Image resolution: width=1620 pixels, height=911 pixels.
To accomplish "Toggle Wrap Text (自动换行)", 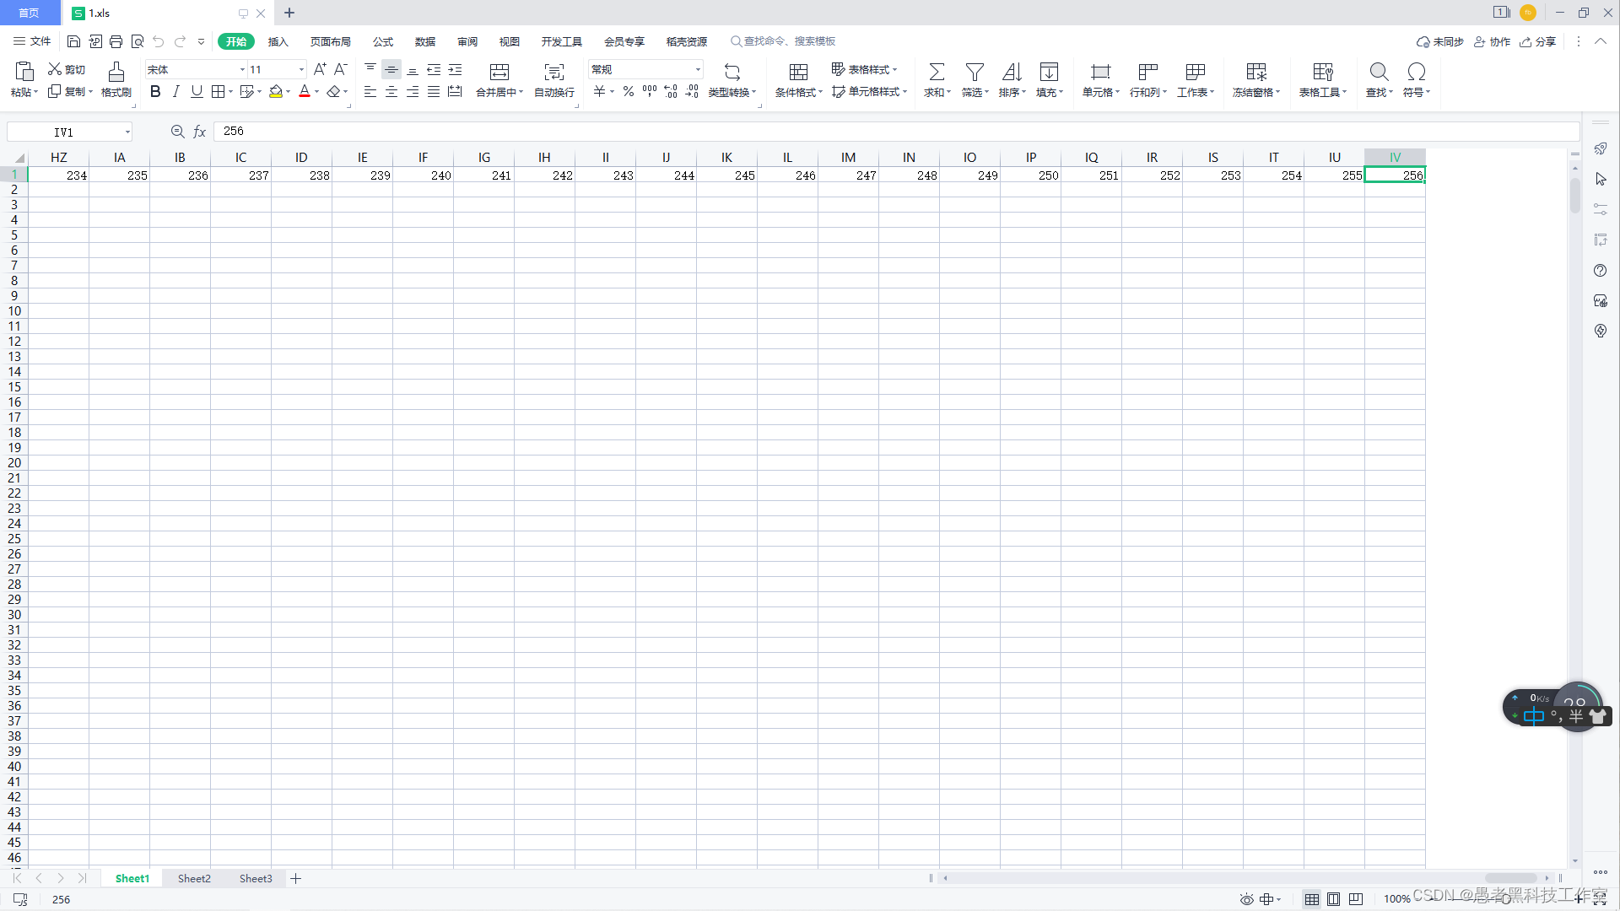I will (x=553, y=73).
